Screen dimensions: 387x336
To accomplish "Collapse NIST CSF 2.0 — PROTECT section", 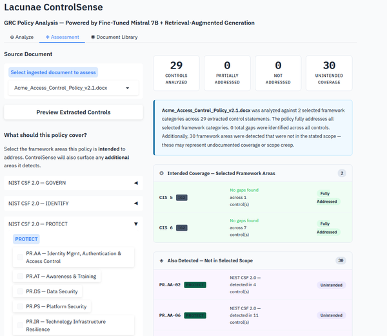I will 74,224.
